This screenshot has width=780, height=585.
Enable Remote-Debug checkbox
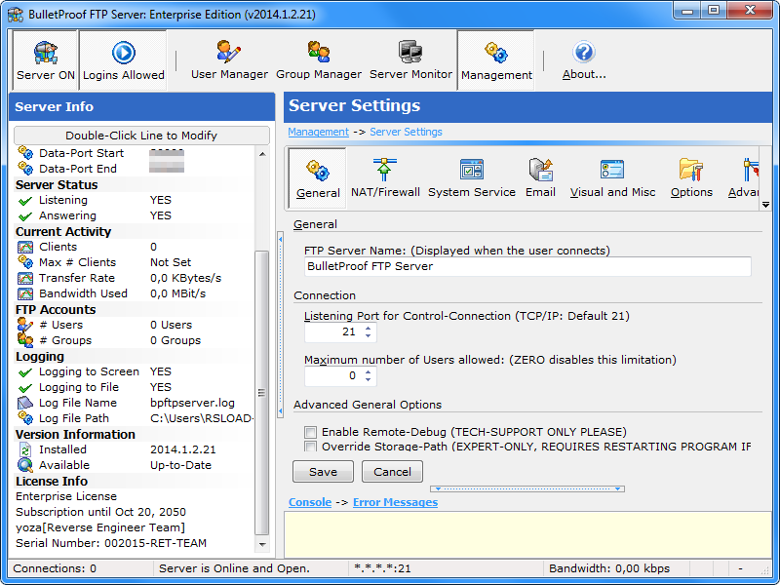[x=310, y=432]
